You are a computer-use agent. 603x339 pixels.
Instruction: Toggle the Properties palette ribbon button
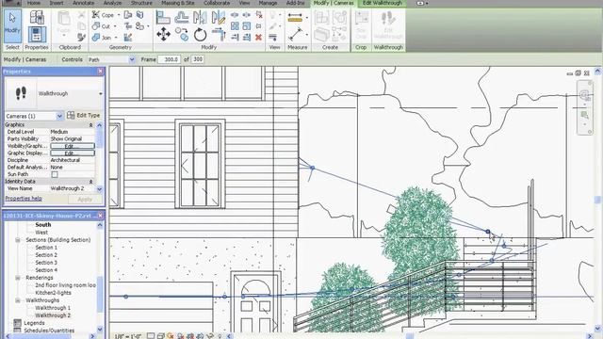point(37,35)
